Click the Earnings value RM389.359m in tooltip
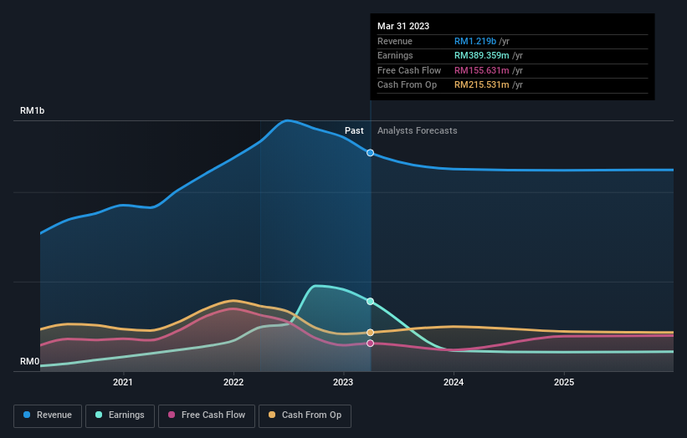This screenshot has height=438, width=687. [482, 55]
